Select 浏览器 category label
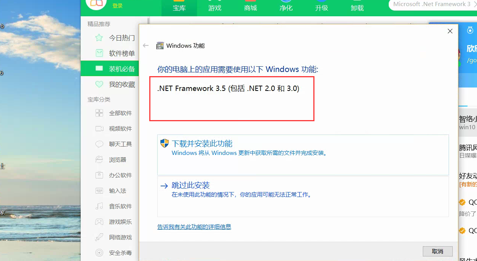 [118, 159]
